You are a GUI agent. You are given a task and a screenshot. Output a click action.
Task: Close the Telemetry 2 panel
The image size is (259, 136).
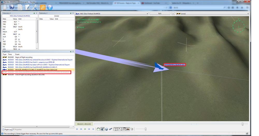(x=73, y=13)
